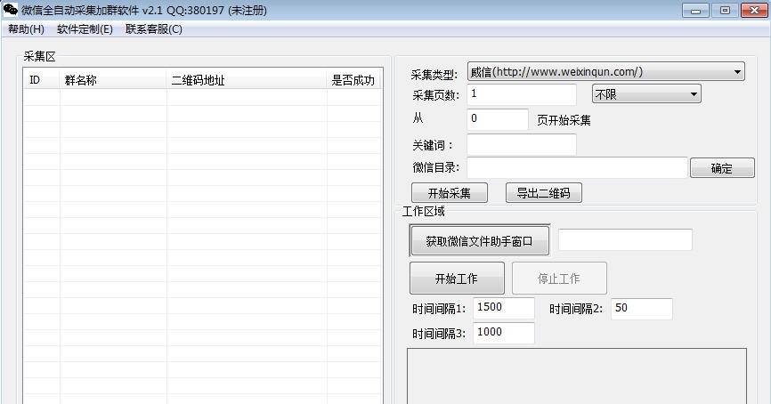
Task: Click the WeChat app icon in title bar
Action: (x=11, y=9)
